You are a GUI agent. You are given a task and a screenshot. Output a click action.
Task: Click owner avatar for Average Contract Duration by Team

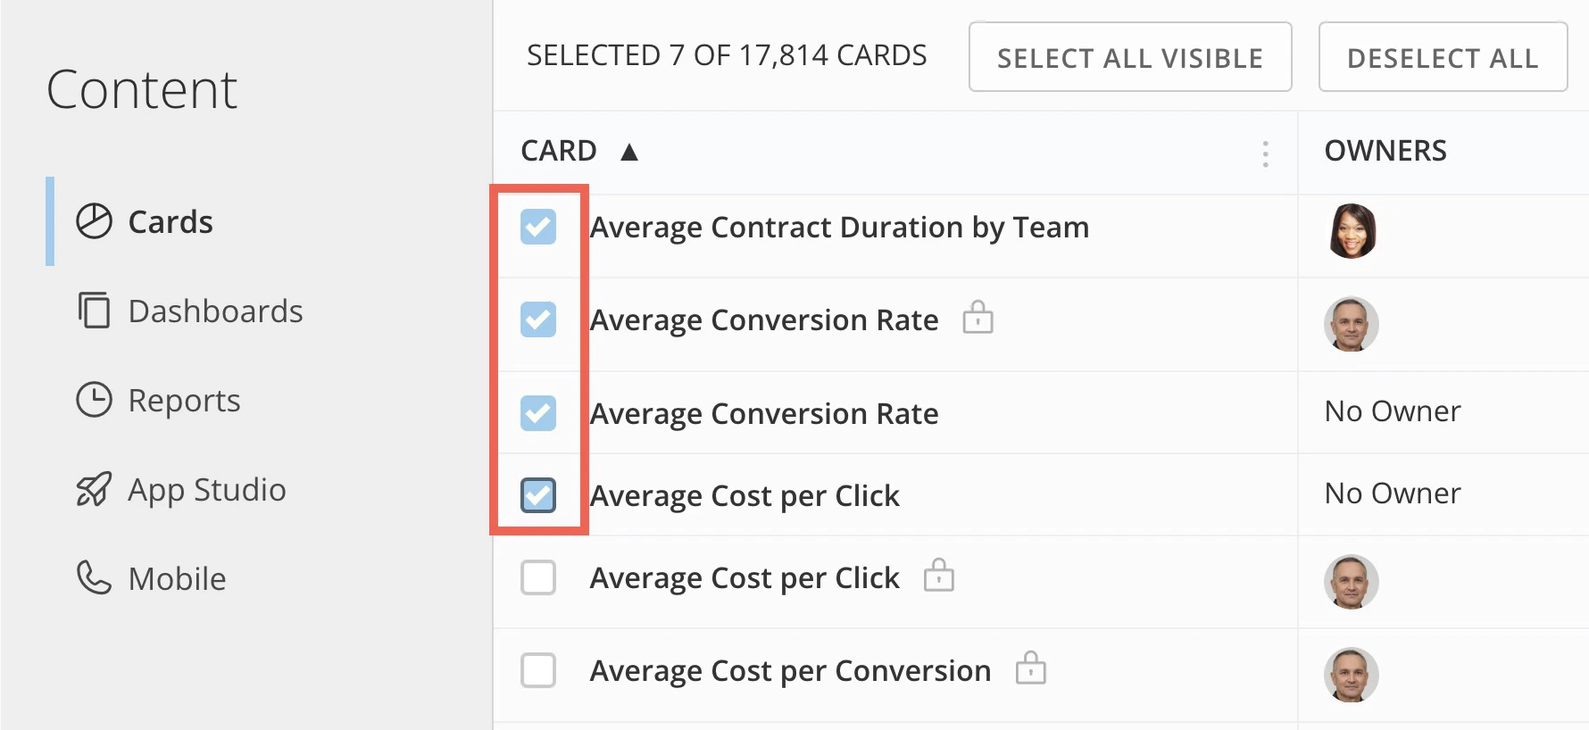click(x=1352, y=230)
